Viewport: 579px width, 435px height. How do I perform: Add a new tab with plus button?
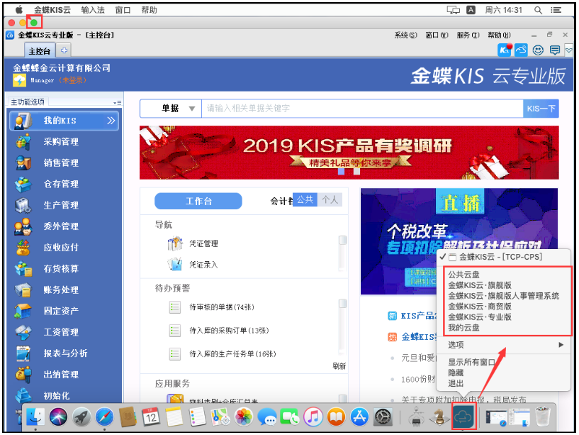coord(64,50)
